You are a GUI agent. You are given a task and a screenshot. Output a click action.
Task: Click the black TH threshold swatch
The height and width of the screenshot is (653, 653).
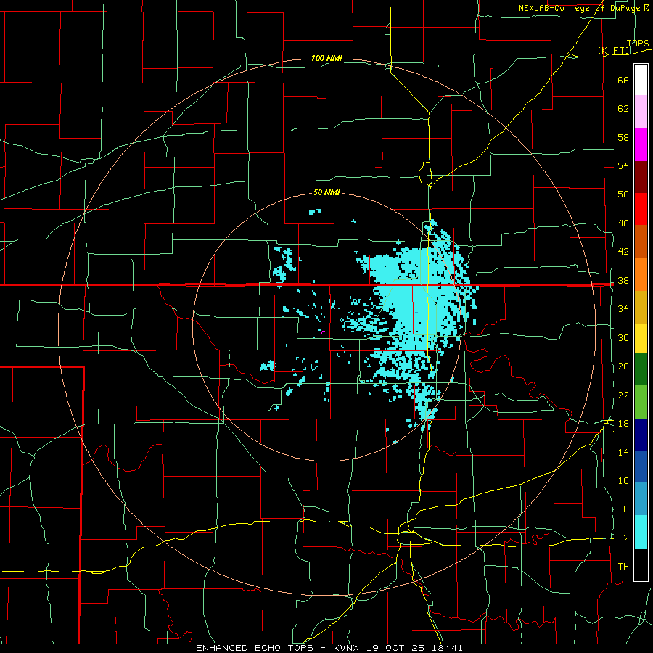point(641,564)
